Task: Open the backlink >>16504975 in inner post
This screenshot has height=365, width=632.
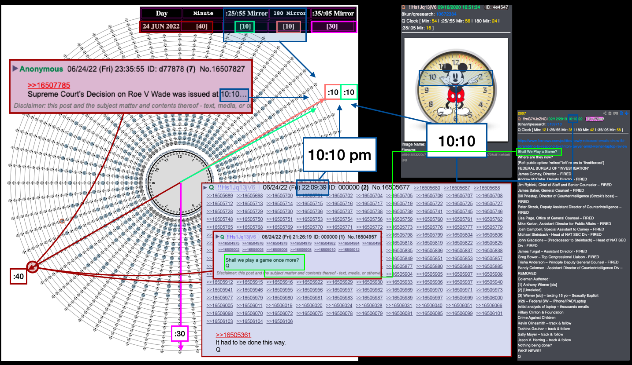Action: (229, 243)
